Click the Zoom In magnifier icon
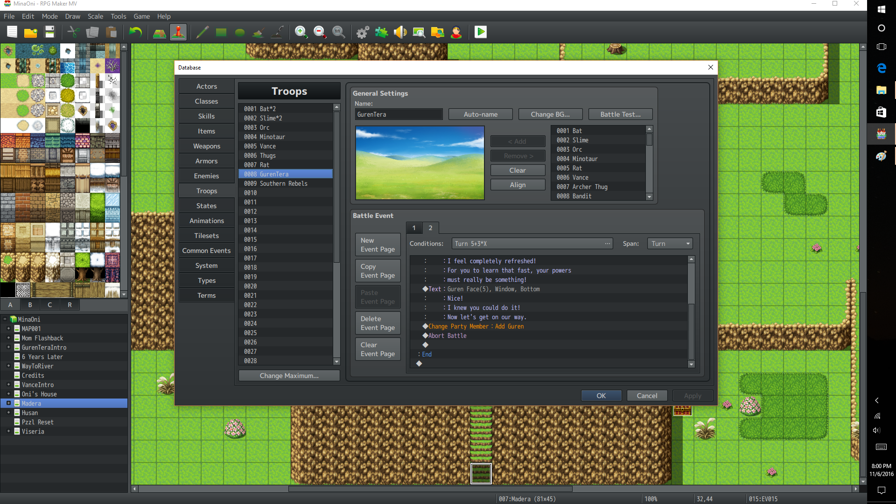Screen dimensions: 896x504 point(301,32)
